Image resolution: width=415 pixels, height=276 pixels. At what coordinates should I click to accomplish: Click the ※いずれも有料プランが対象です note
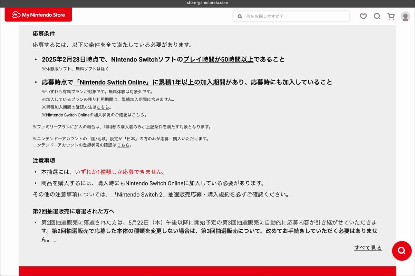tap(97, 92)
